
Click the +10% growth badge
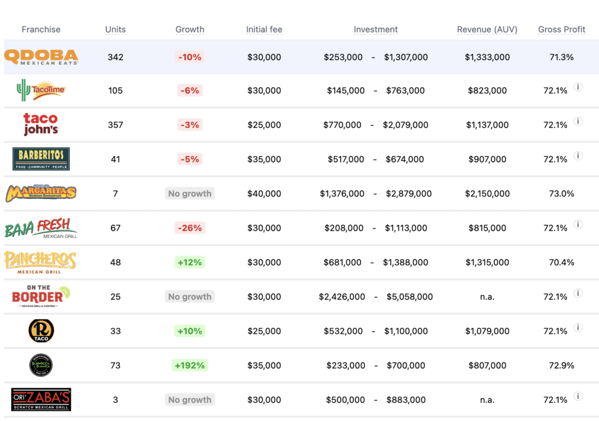point(190,331)
